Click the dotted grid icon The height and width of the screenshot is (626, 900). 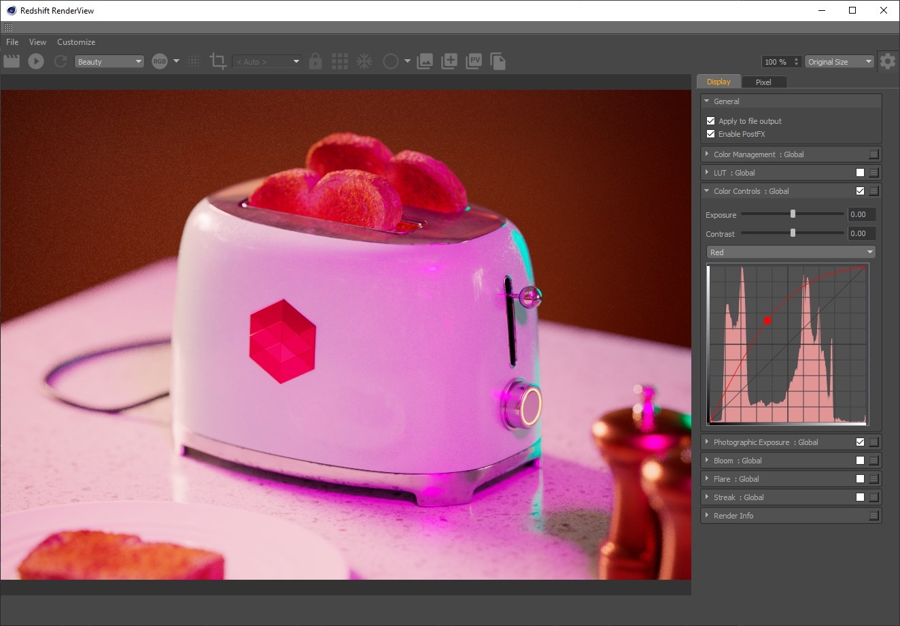[x=194, y=61]
